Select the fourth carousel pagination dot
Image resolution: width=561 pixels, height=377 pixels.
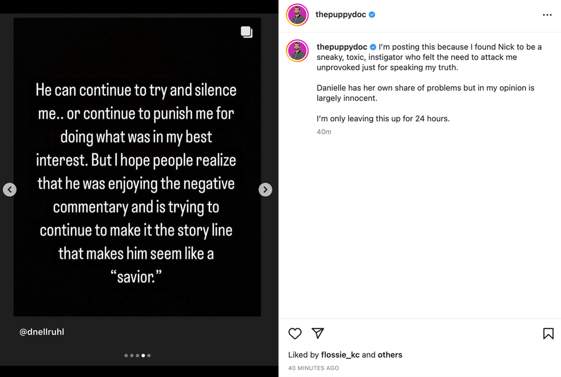(x=143, y=355)
